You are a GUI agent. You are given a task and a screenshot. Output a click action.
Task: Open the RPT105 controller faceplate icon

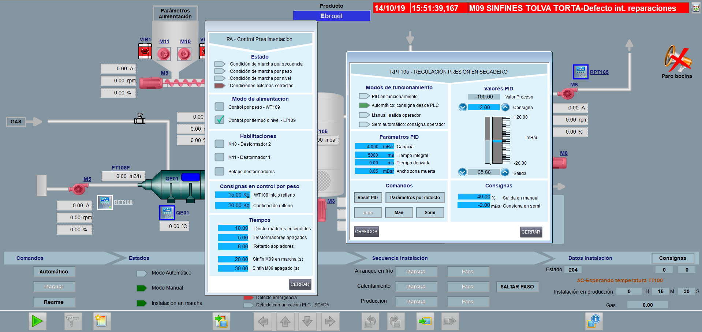coord(580,72)
